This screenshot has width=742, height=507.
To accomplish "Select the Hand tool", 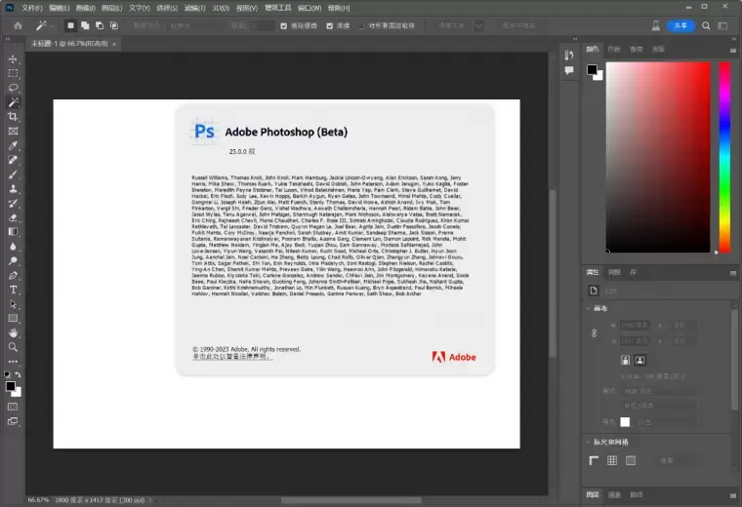I will click(13, 333).
